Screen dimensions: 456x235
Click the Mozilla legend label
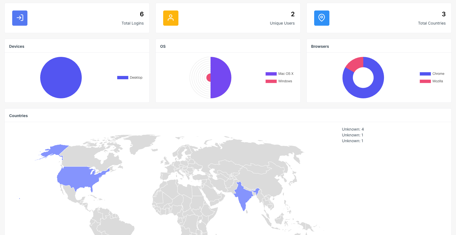tap(438, 81)
